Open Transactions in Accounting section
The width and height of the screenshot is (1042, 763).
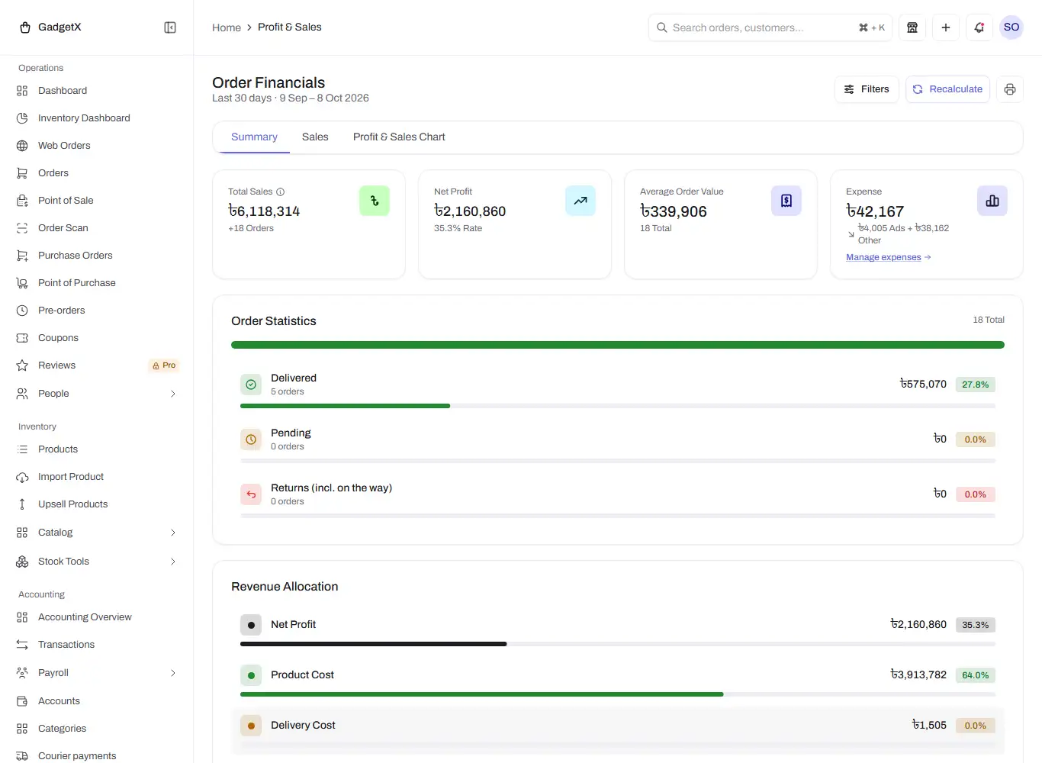click(x=96, y=645)
